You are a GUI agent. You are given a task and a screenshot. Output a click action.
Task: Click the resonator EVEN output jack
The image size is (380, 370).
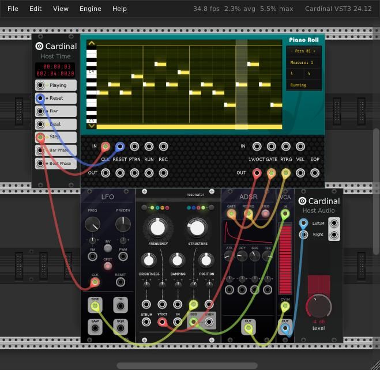click(x=209, y=322)
